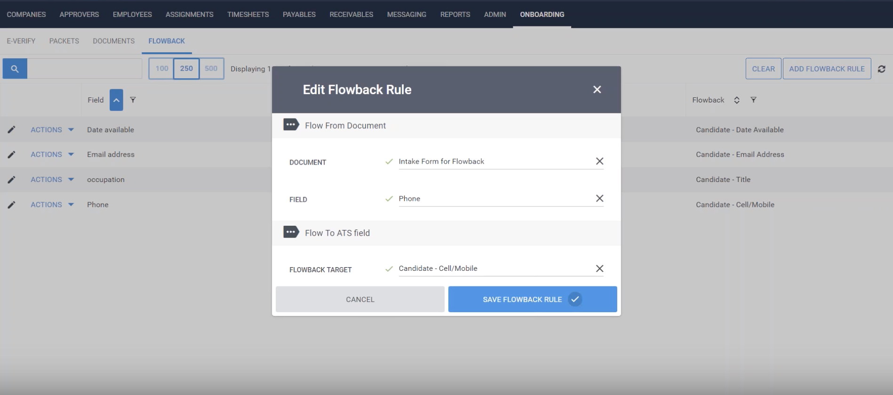
Task: Click the blue search magnifier icon
Action: 15,69
